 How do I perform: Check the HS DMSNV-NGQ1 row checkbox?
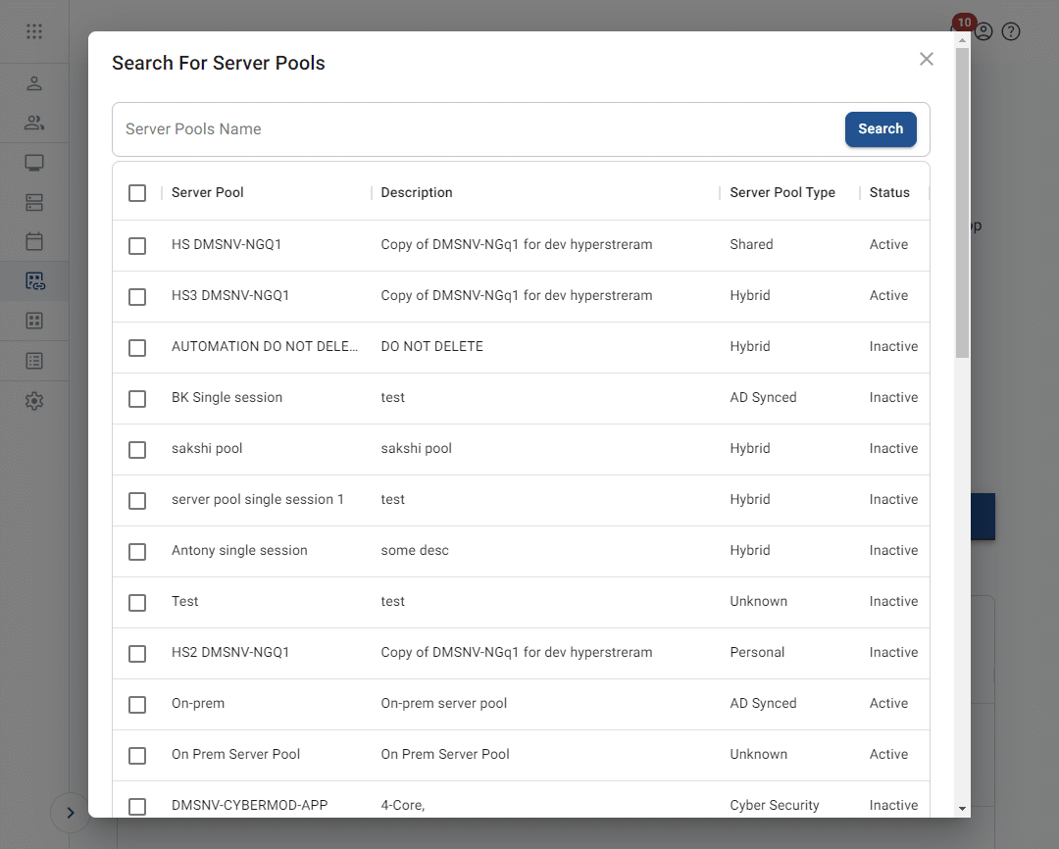[137, 245]
